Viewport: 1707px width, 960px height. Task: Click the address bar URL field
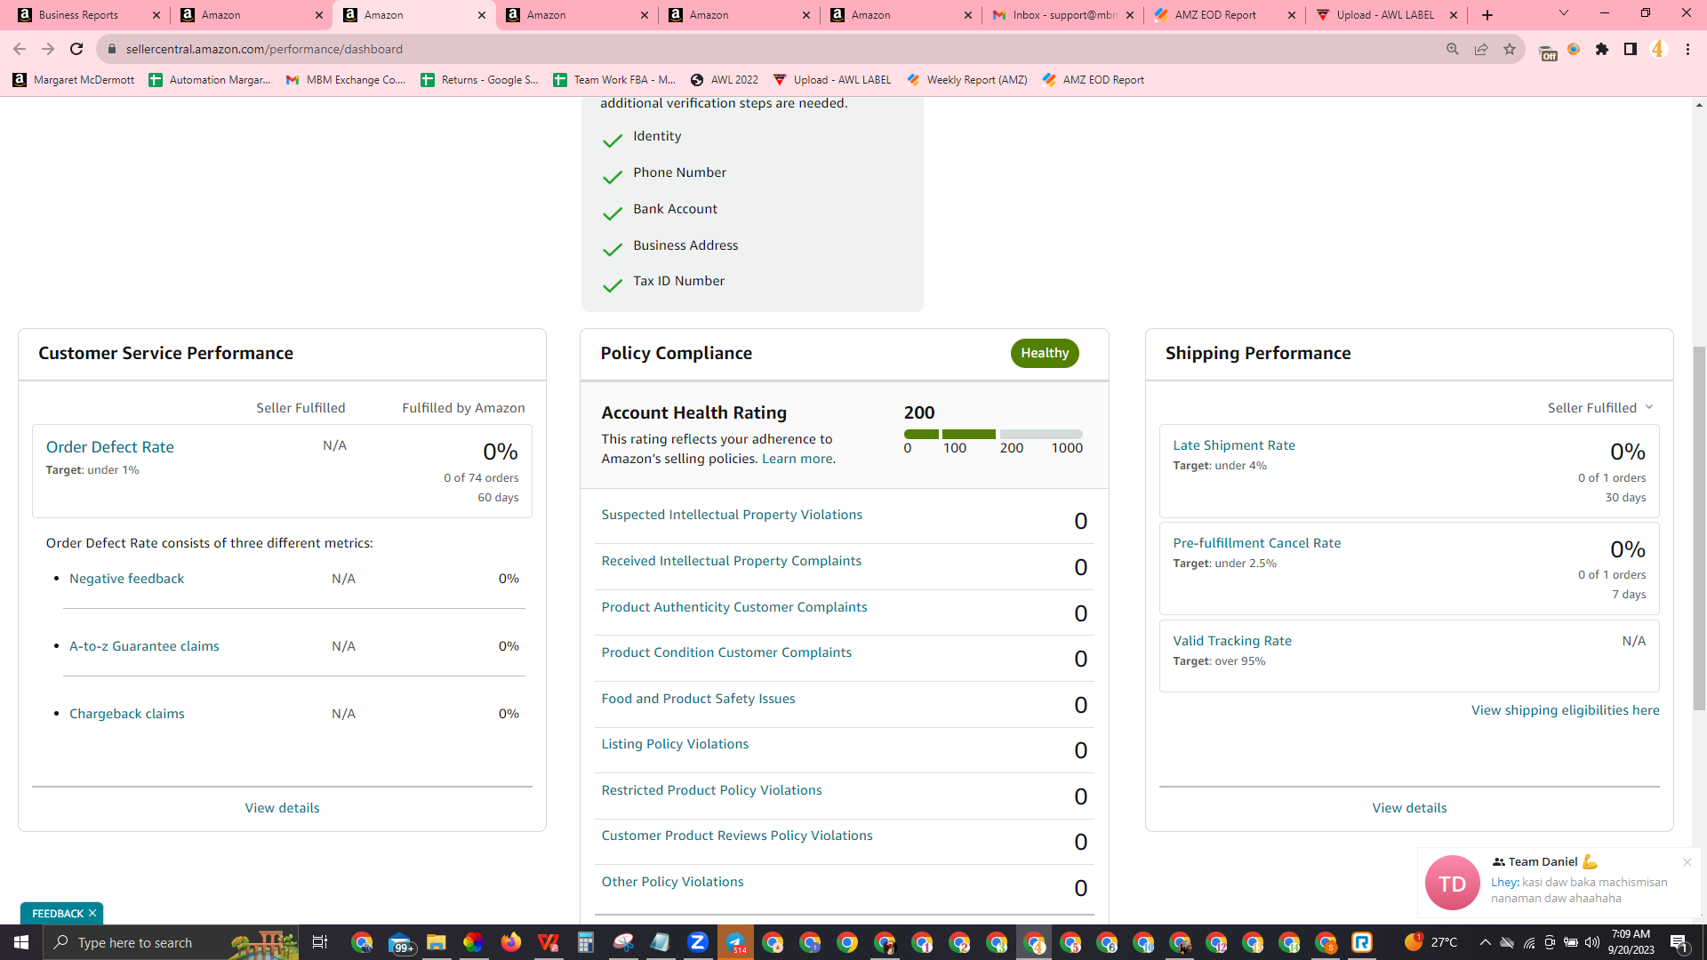[765, 49]
